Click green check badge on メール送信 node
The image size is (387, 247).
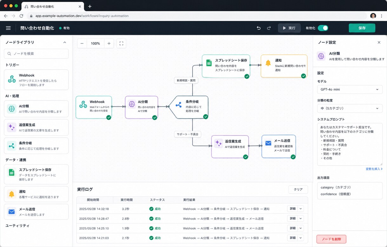(293, 157)
